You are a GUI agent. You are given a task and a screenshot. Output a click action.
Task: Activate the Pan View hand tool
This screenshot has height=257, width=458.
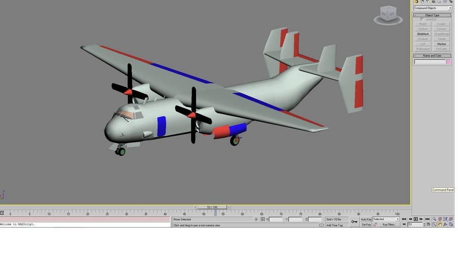click(x=440, y=225)
